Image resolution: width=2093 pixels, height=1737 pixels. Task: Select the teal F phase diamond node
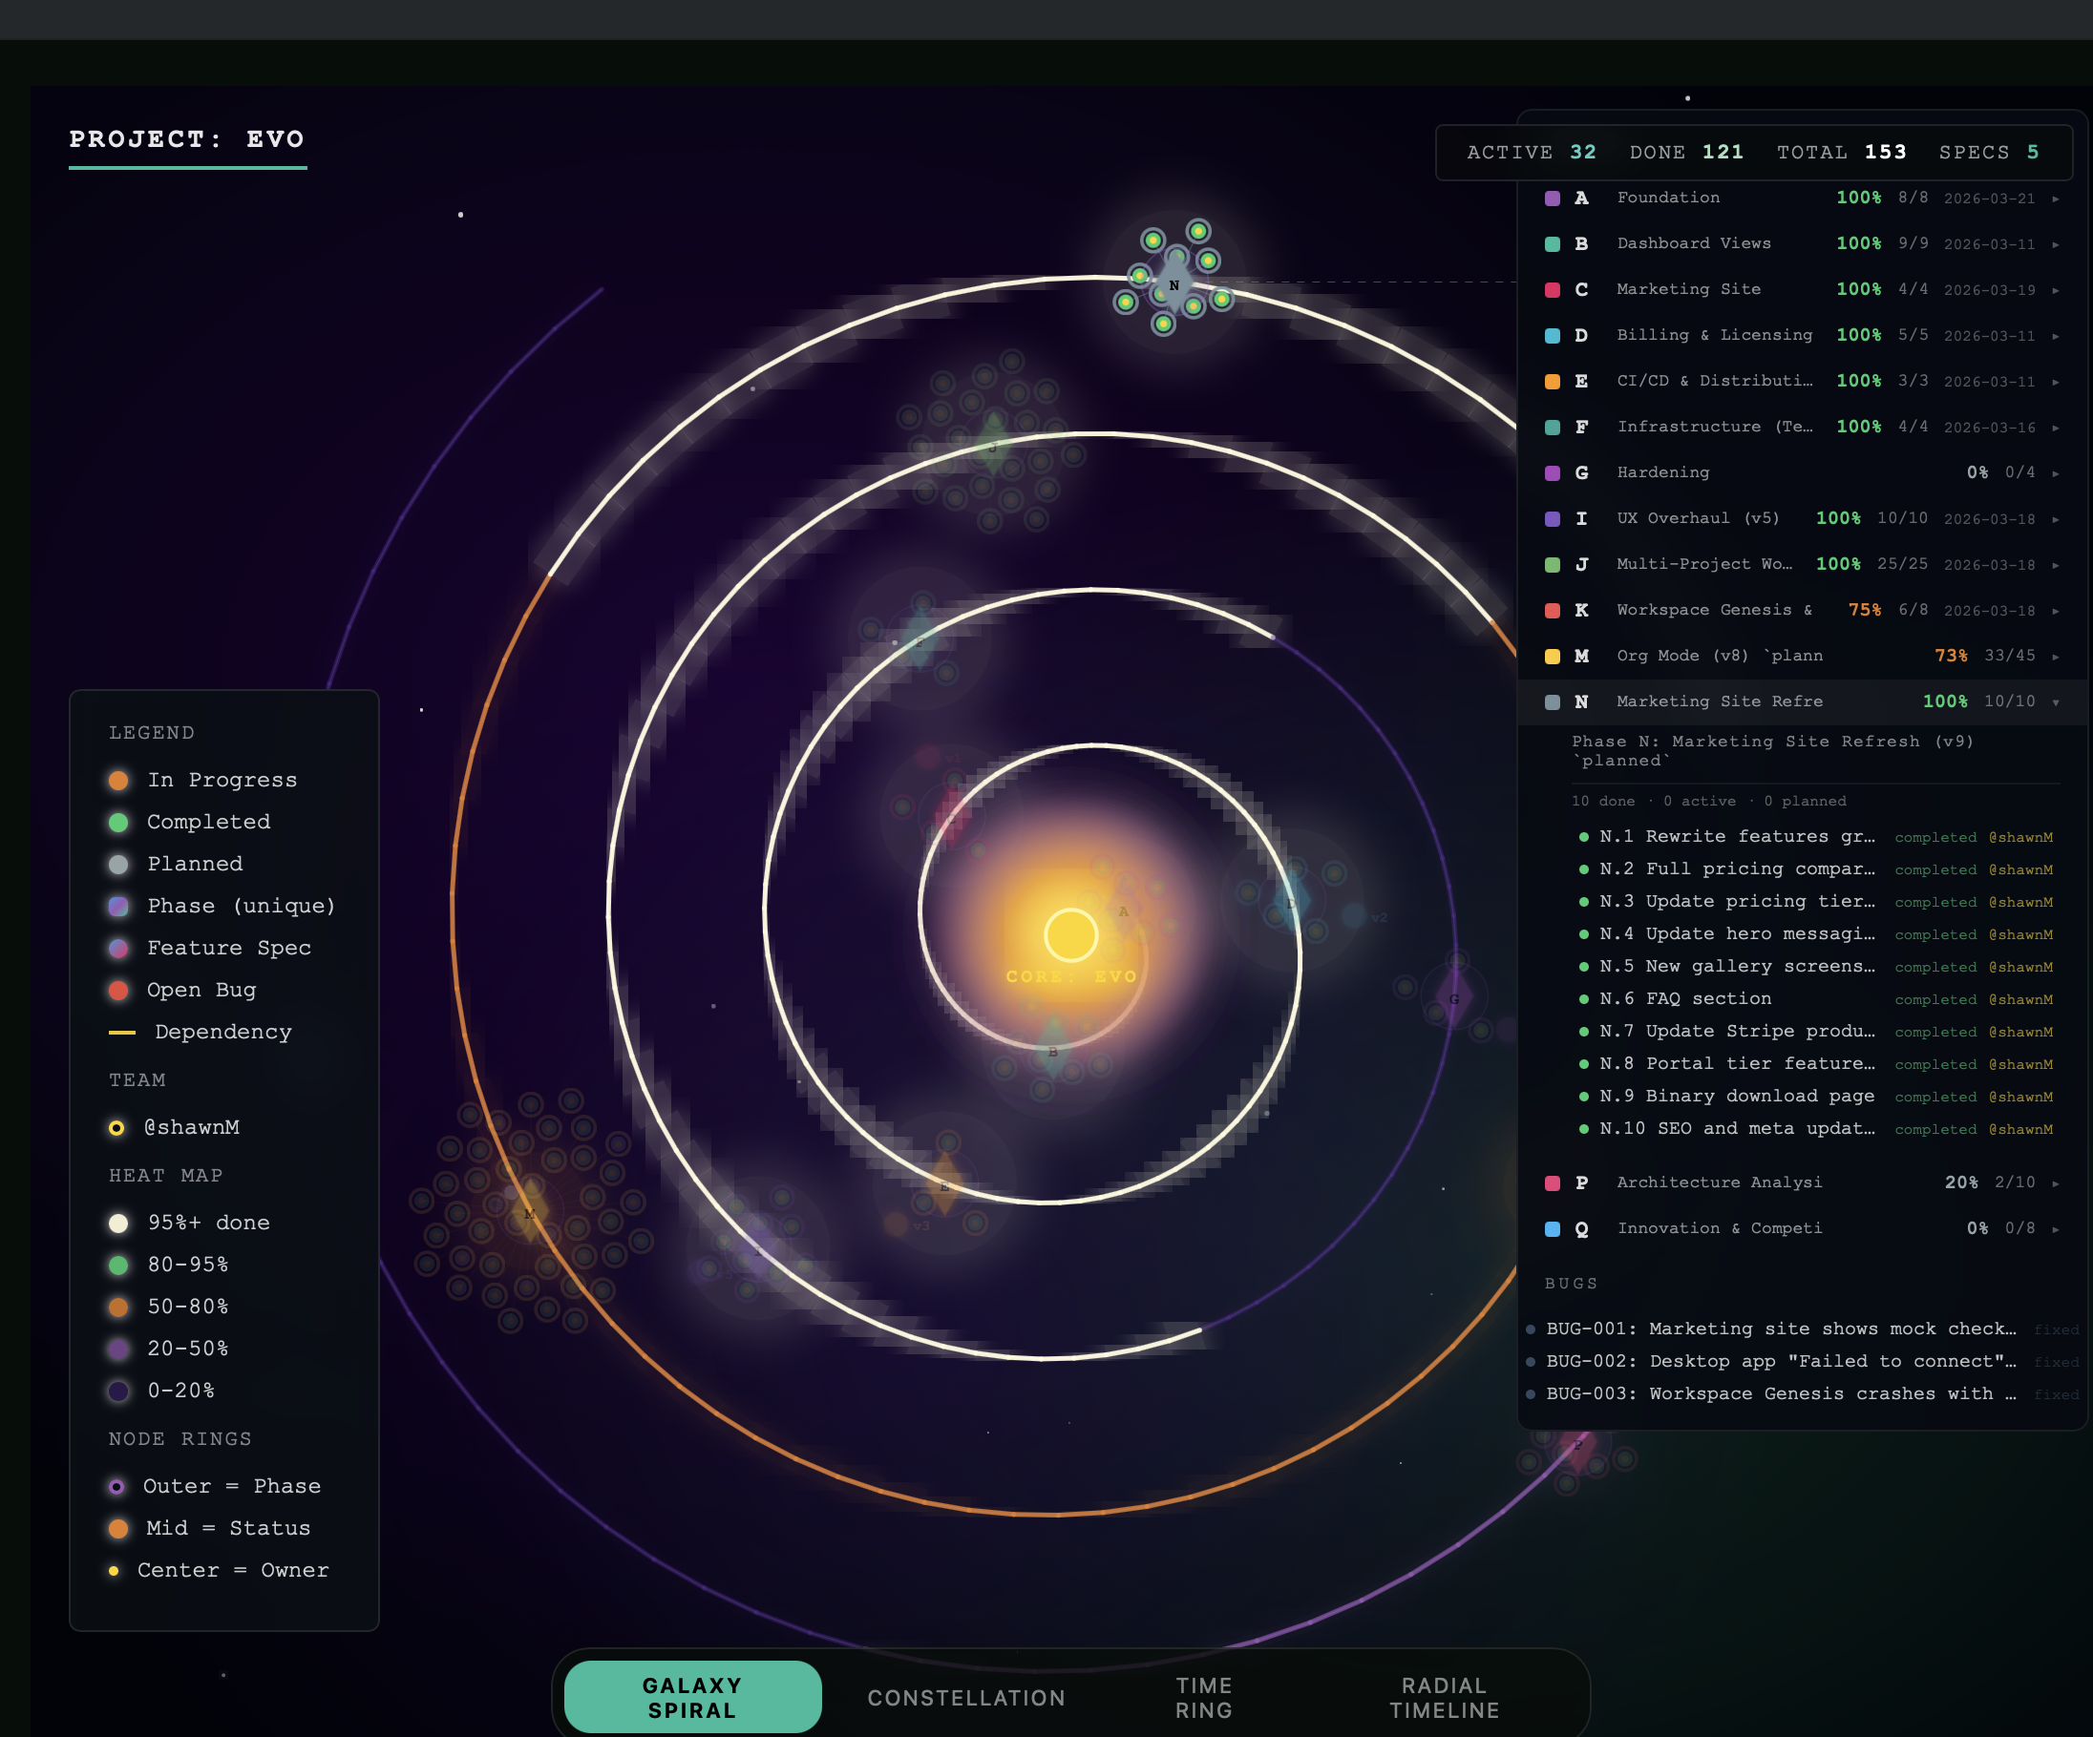tap(919, 640)
